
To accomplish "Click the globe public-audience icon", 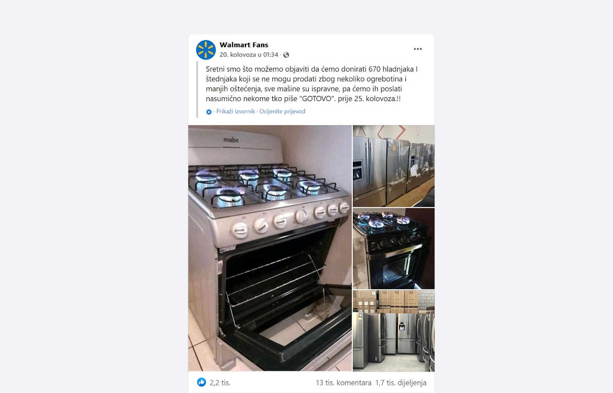I will tap(286, 55).
